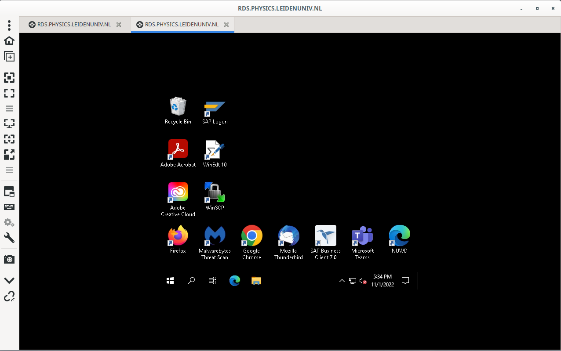
Task: Click the chain link icon in the sidebar
Action: [9, 297]
